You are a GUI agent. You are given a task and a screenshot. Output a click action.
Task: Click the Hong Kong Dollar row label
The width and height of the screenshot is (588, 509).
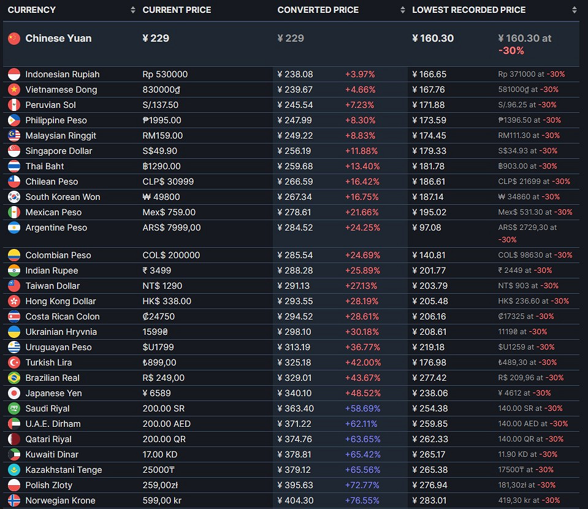pos(61,301)
